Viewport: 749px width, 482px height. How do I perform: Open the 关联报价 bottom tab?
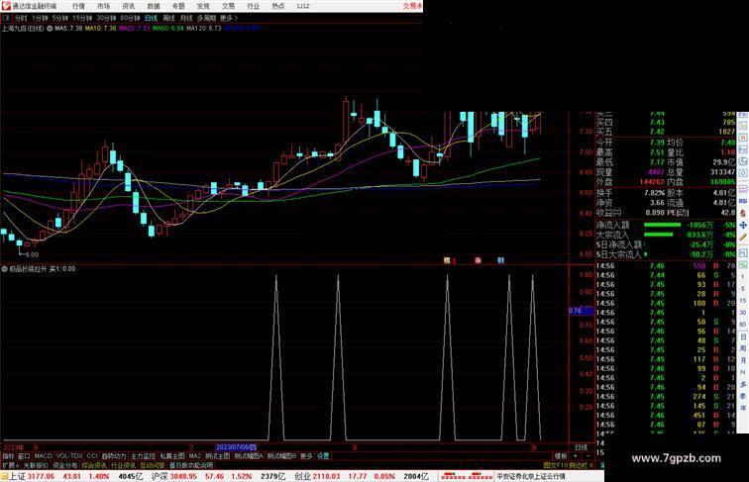click(x=36, y=465)
